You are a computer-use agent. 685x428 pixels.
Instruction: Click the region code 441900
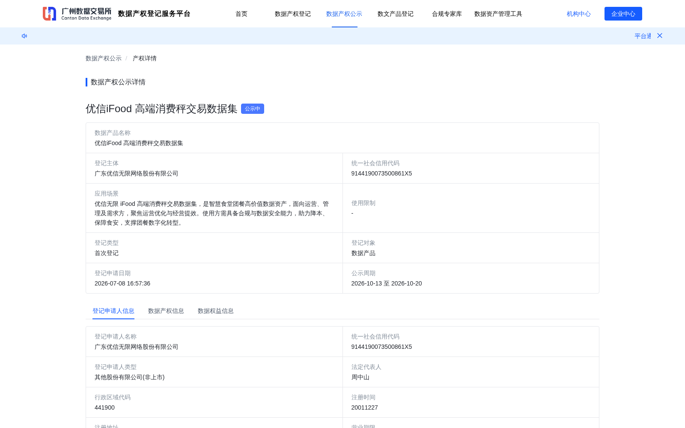(x=104, y=407)
